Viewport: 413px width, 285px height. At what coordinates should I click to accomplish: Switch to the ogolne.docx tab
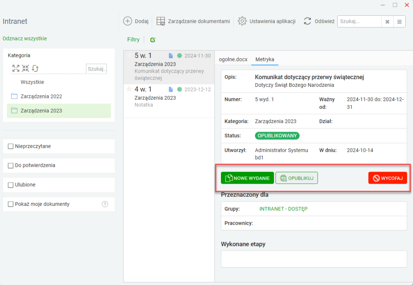coord(233,59)
